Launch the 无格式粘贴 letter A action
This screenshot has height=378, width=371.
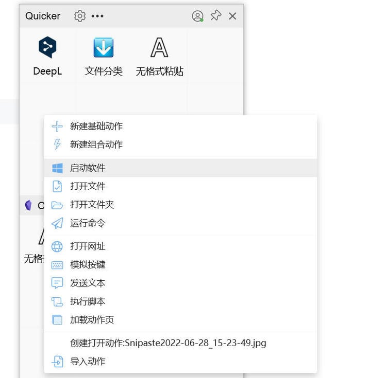pyautogui.click(x=159, y=47)
